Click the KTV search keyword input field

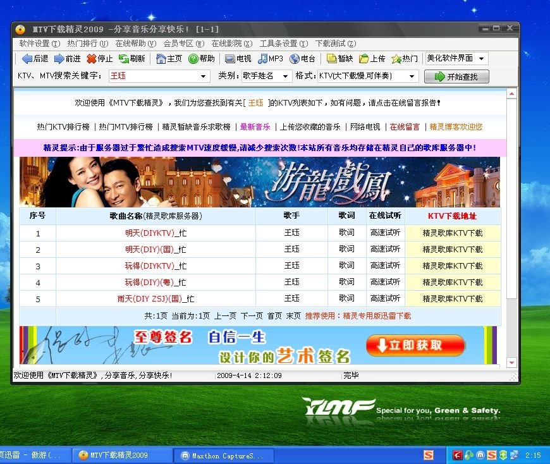pos(158,76)
